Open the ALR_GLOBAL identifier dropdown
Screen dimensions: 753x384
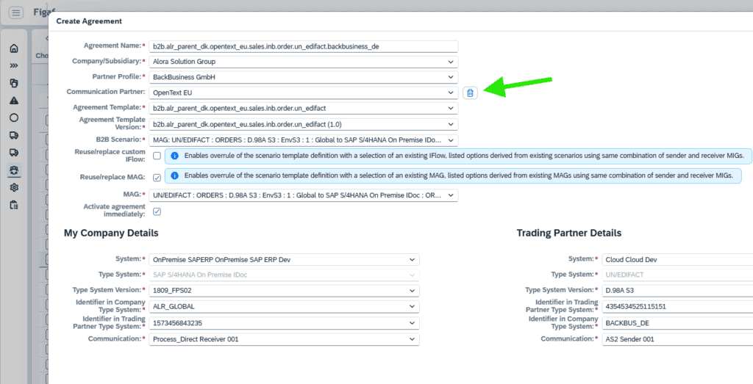pos(285,307)
